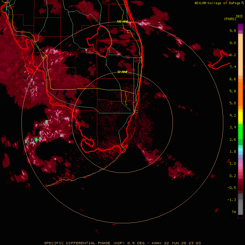
Task: Select the TH threshold label
Action: click(x=234, y=212)
